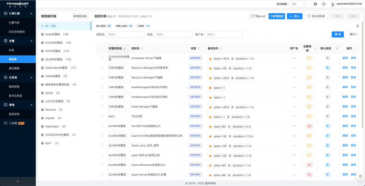This screenshot has width=365, height=186.
Task: Click the rule table vertical scrollbar
Action: (x=362, y=75)
